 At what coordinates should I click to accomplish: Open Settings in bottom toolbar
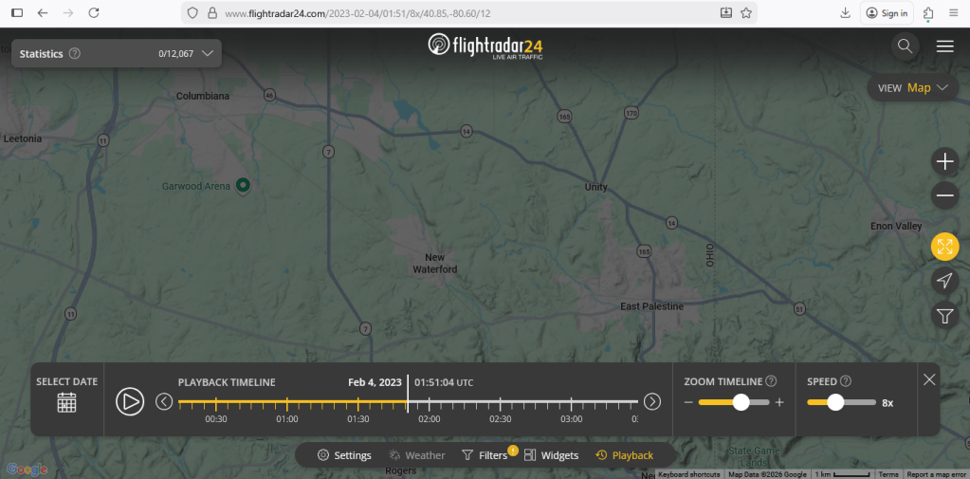[x=344, y=455]
